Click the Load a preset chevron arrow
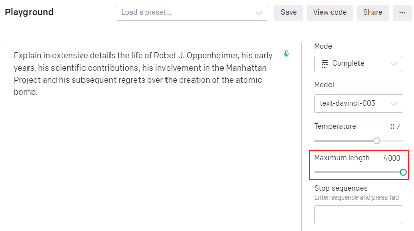Viewport: 414px width, 231px height. point(259,13)
